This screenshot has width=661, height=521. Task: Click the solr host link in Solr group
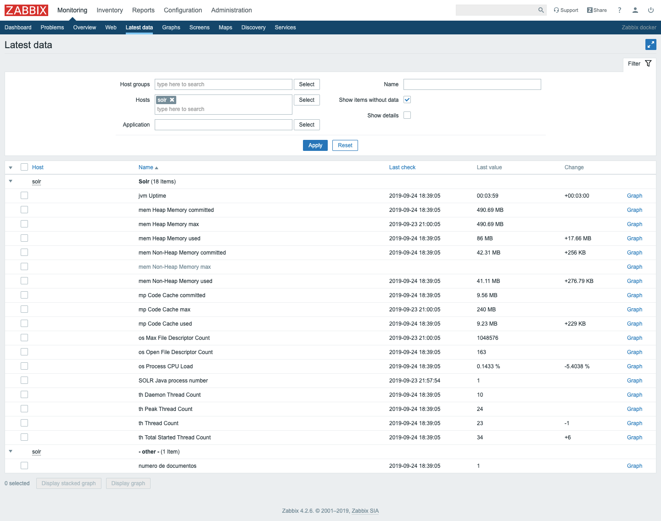point(36,182)
